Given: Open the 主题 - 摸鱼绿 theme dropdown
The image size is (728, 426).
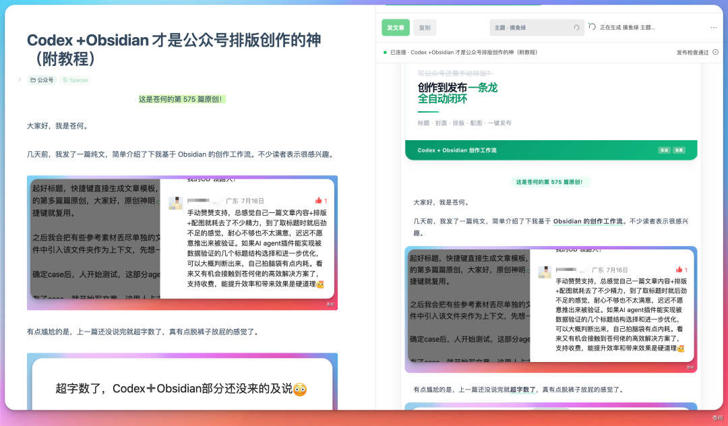Looking at the screenshot, I should (537, 28).
